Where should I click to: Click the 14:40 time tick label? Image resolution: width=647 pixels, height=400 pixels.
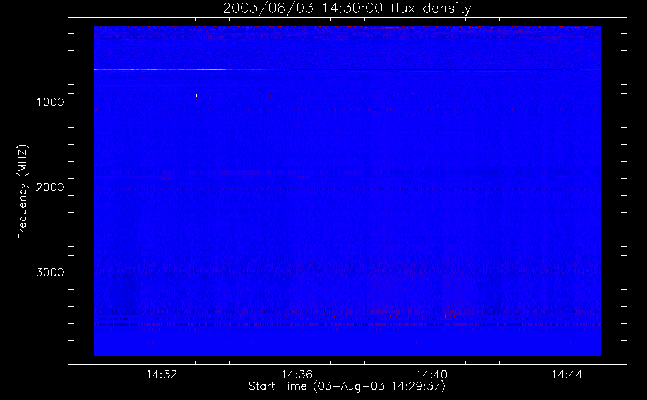[432, 375]
